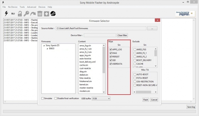Check Disable final verification option
Screen dimensions: 199x116
pyautogui.click(x=56, y=99)
